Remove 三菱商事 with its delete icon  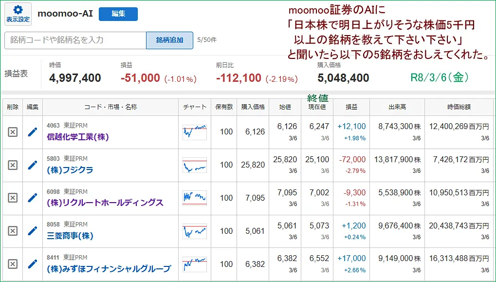point(12,230)
